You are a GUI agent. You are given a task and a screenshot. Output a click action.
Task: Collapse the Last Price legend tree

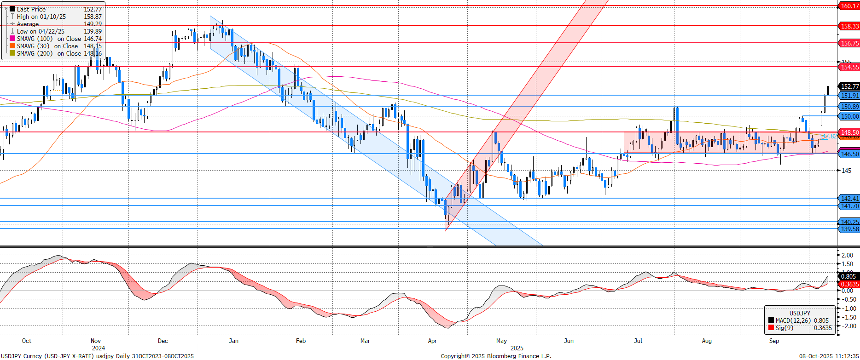(x=6, y=9)
